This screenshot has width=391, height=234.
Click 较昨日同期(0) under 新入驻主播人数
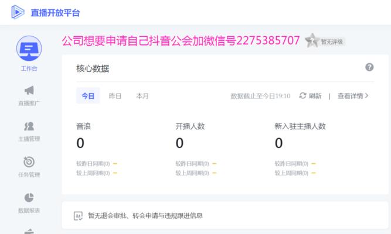[x=291, y=164]
